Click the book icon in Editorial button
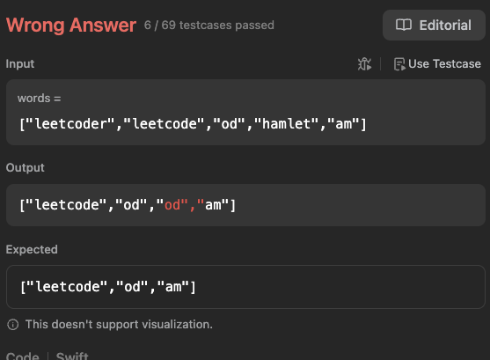Image resolution: width=490 pixels, height=360 pixels. [x=404, y=25]
